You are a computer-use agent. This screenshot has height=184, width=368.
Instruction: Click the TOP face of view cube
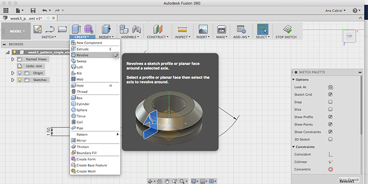349,36
